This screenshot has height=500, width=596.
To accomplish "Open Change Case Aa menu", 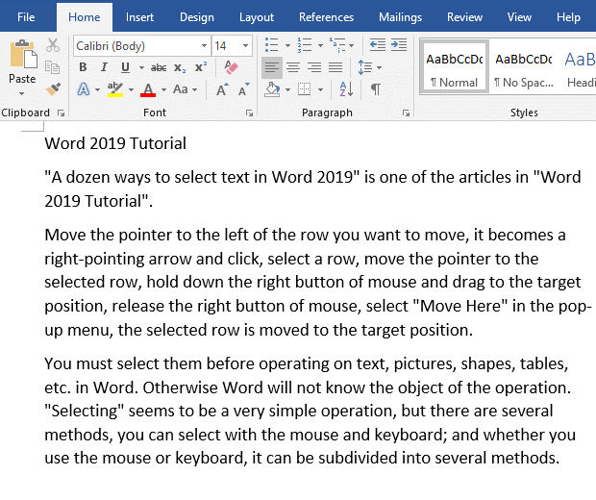I will [186, 89].
